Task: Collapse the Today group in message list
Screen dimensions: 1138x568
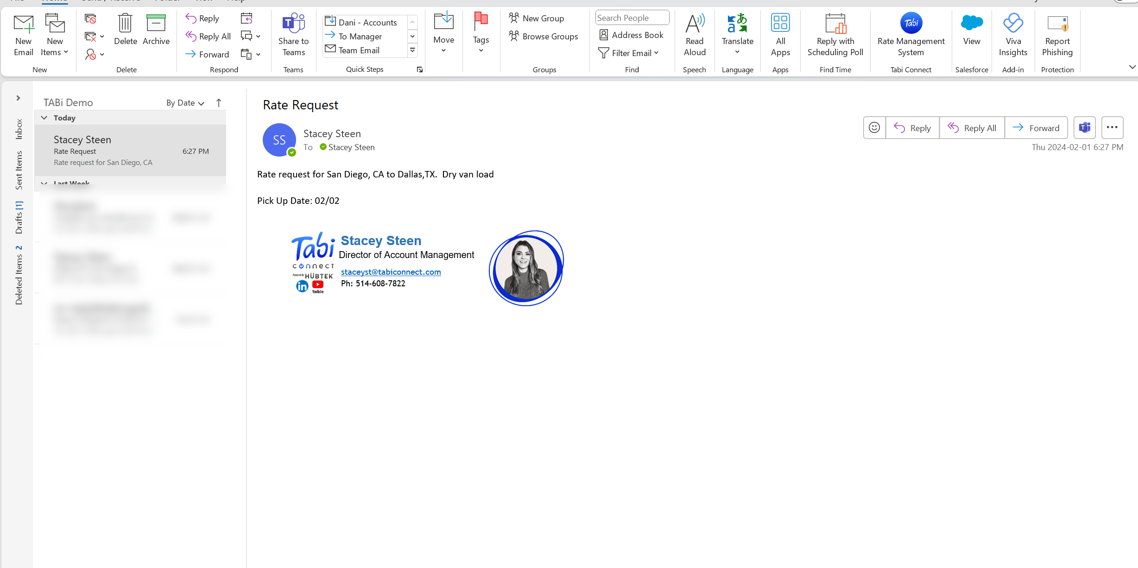Action: (x=44, y=118)
